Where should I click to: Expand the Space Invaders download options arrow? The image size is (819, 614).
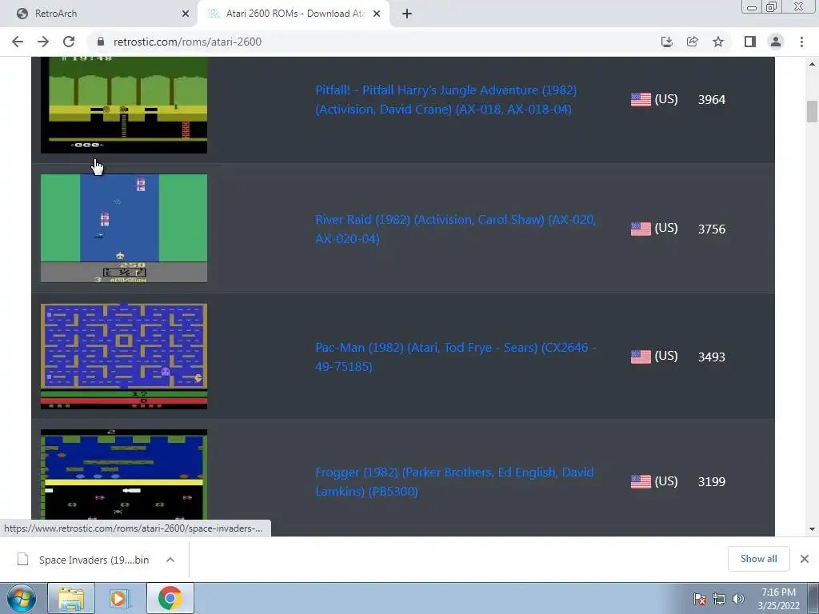[x=170, y=560]
